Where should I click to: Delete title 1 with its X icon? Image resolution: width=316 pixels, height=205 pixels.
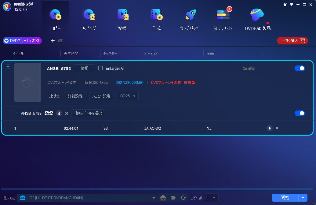pos(277,128)
